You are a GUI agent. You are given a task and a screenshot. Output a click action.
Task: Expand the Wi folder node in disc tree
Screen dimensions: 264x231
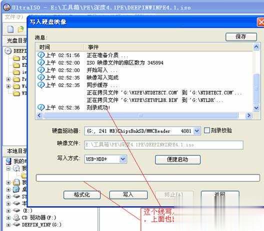[8, 86]
